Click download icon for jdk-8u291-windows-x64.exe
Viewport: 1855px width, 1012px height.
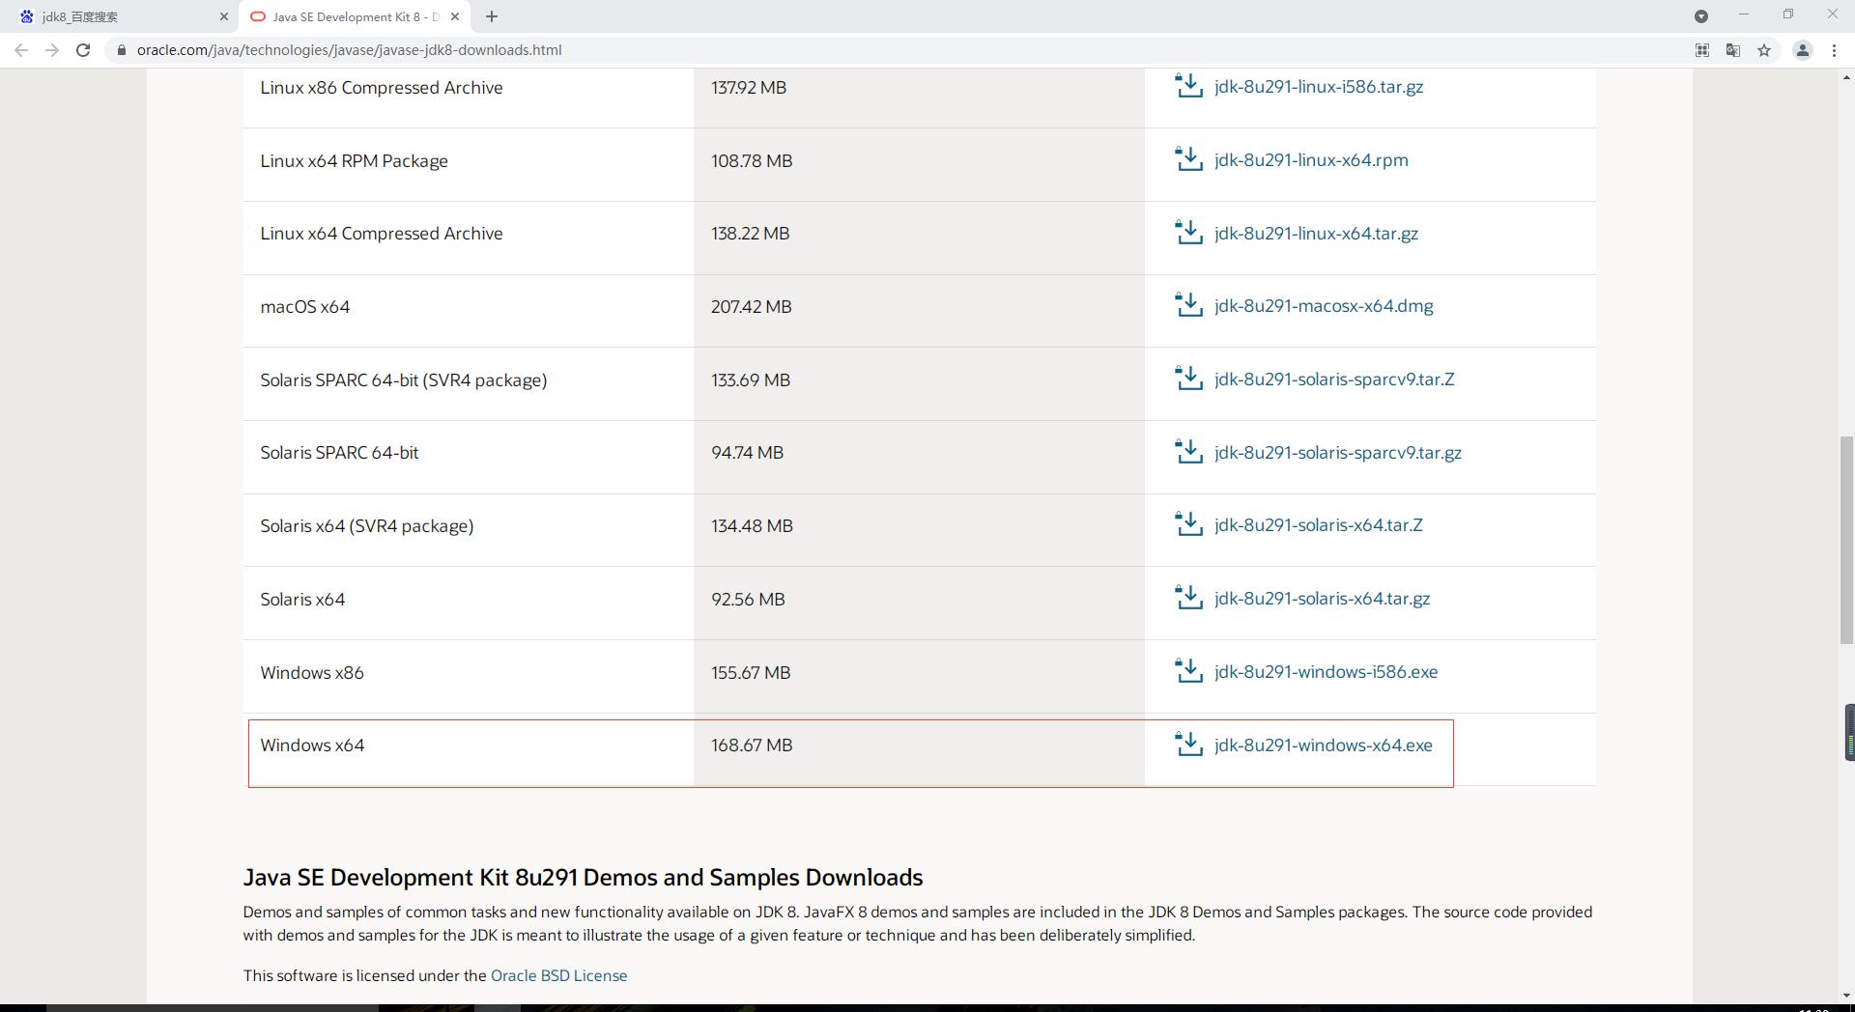tap(1188, 745)
